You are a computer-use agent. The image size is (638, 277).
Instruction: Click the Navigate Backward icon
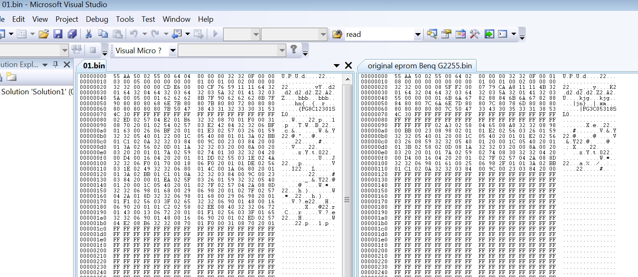(177, 34)
